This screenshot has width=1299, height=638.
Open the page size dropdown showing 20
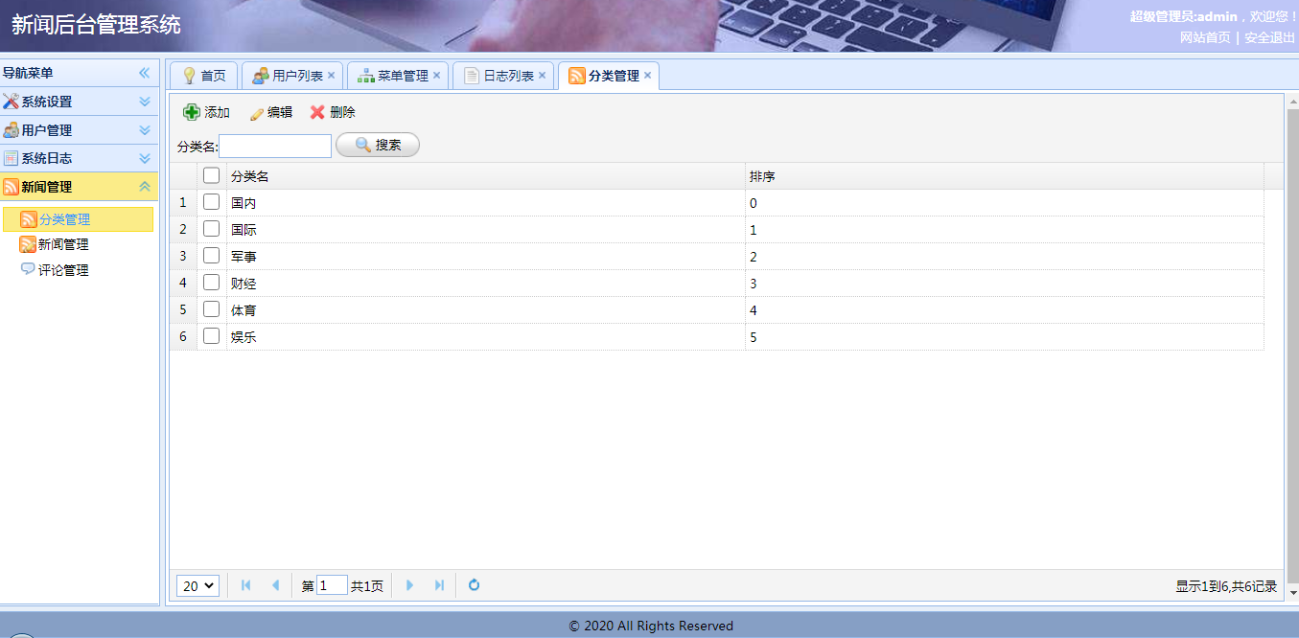click(x=198, y=585)
